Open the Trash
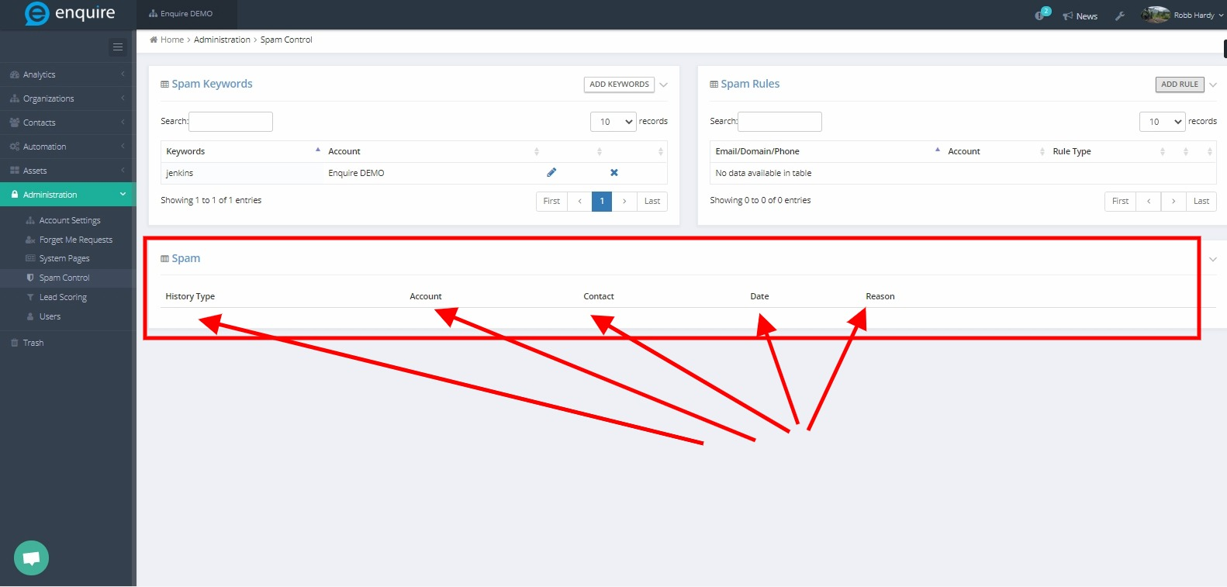 33,343
